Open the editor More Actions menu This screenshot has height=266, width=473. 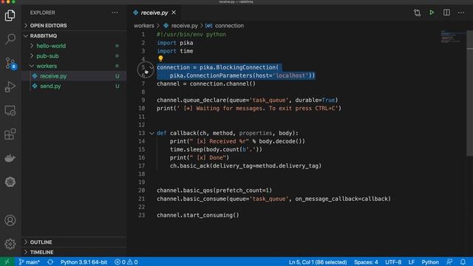point(461,13)
